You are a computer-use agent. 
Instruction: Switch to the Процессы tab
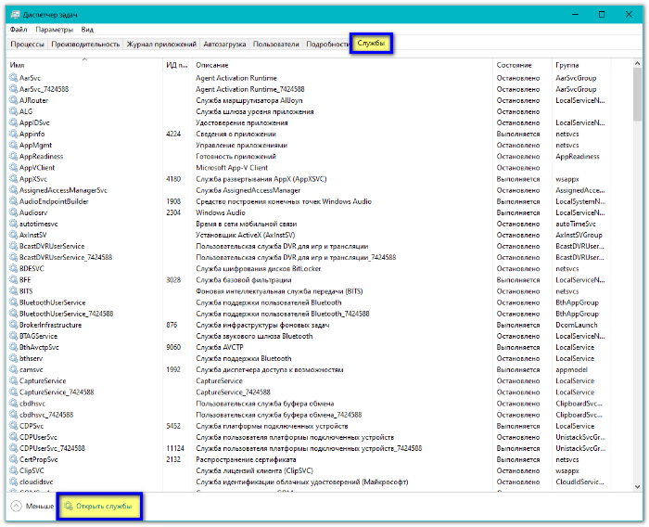[x=28, y=44]
